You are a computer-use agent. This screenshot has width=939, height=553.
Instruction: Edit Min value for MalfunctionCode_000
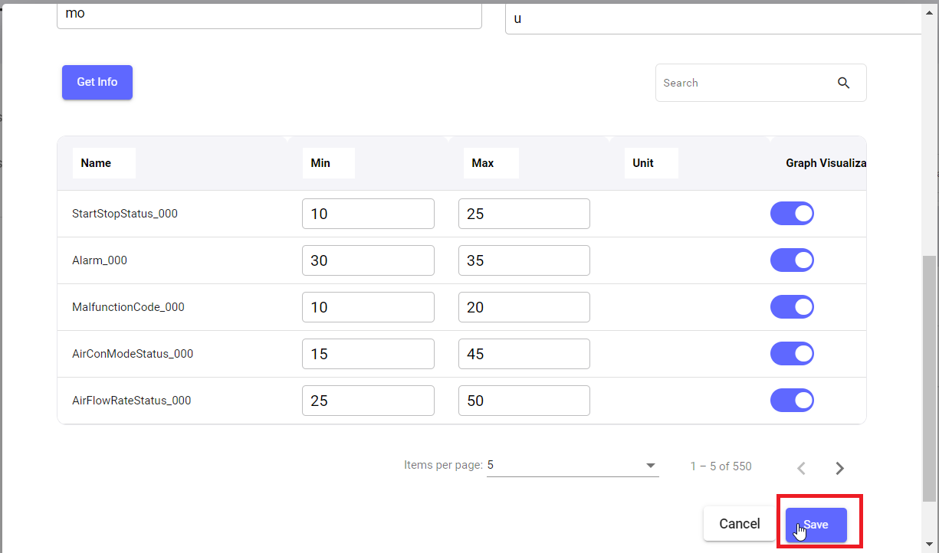pyautogui.click(x=368, y=307)
